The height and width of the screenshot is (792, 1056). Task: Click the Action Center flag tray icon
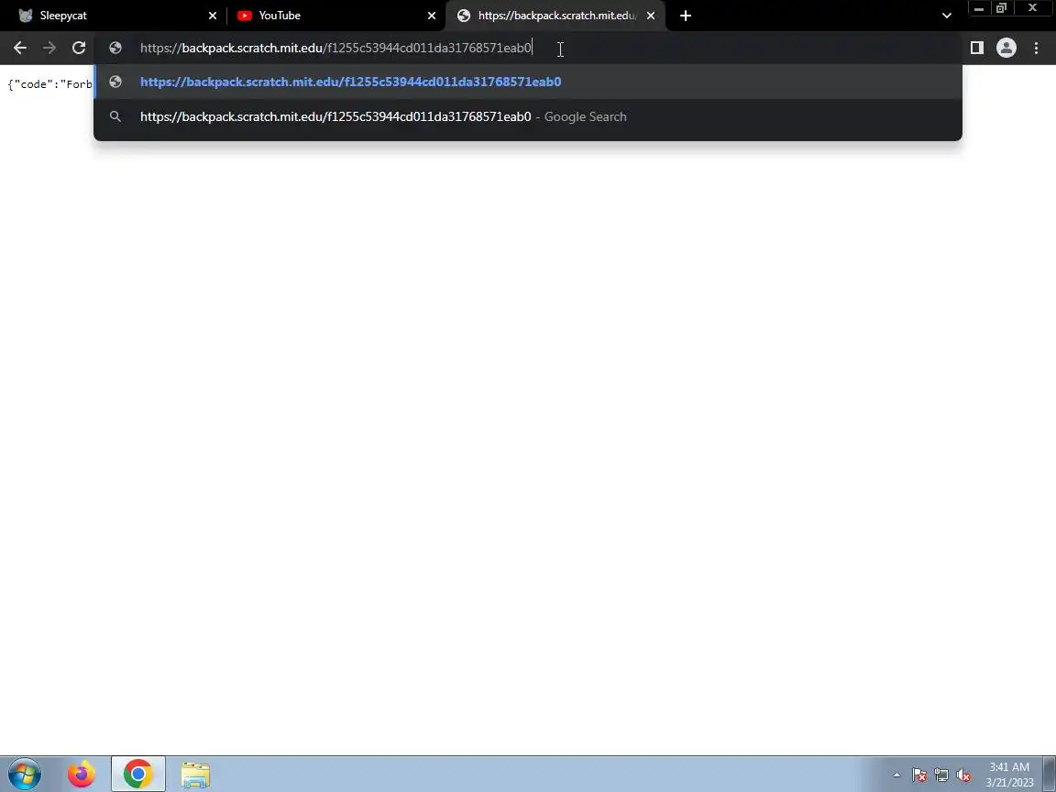(x=919, y=775)
